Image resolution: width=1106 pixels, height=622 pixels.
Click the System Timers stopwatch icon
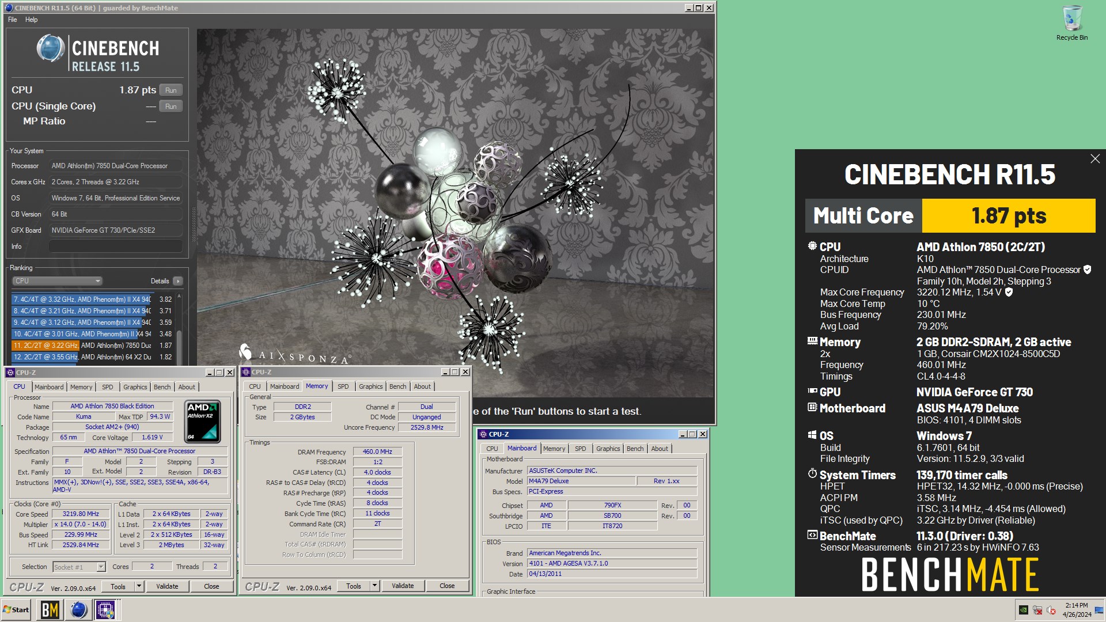(x=812, y=473)
